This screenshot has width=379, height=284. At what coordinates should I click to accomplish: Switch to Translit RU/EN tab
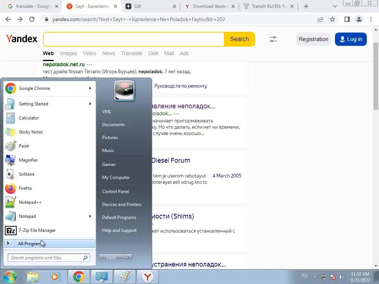tap(268, 6)
